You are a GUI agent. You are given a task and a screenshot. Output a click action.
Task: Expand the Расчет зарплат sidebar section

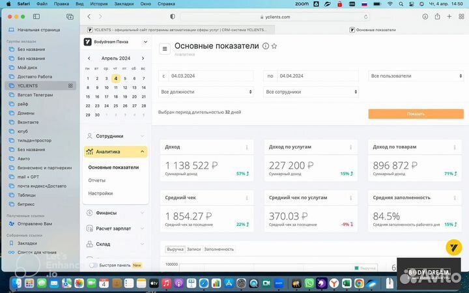tap(115, 229)
